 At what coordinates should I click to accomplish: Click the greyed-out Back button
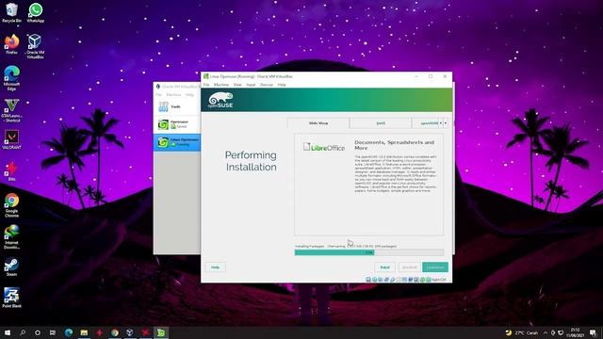[x=409, y=267]
